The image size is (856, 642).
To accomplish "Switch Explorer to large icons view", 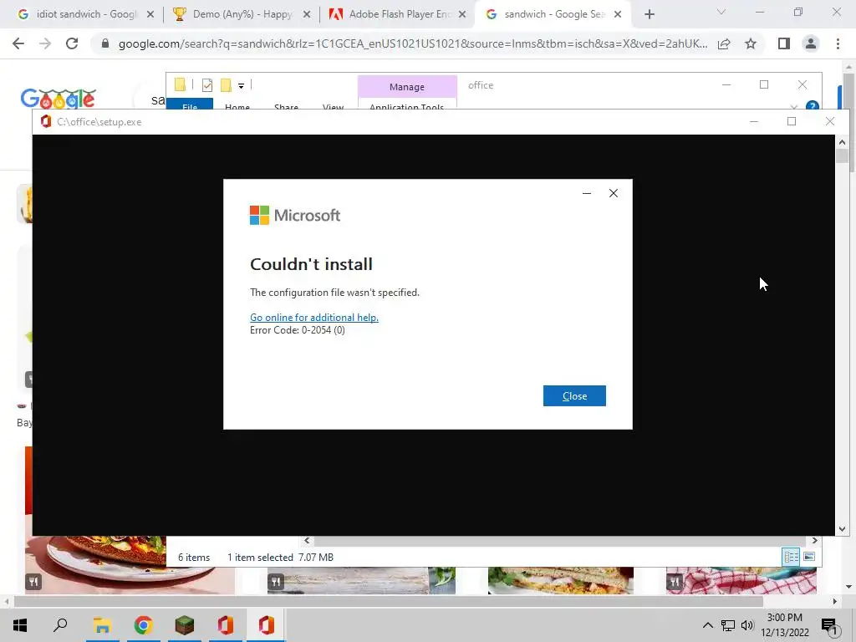I will tap(809, 557).
